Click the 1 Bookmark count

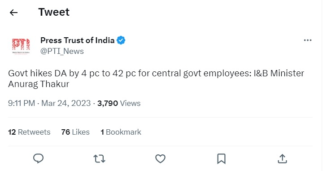pos(121,132)
